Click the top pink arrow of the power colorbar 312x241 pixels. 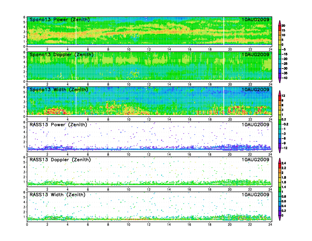[x=280, y=23]
